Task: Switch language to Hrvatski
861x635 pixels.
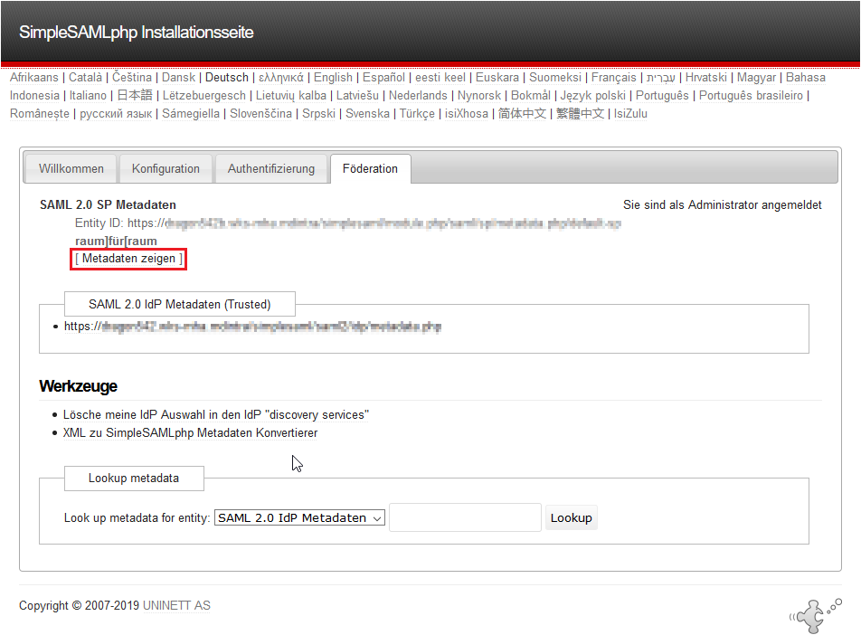Action: point(706,78)
